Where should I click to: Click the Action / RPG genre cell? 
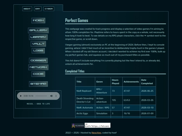coord(103,108)
